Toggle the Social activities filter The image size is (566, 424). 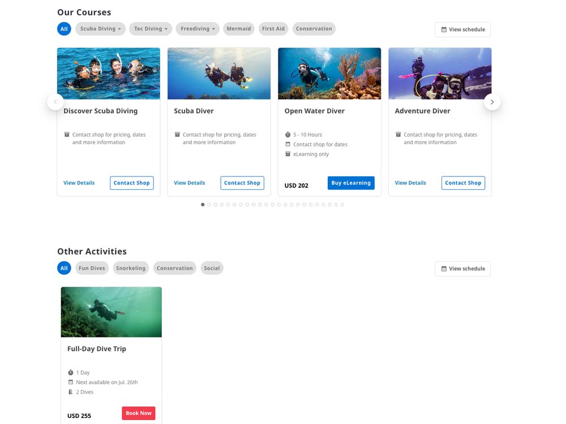[x=212, y=268]
